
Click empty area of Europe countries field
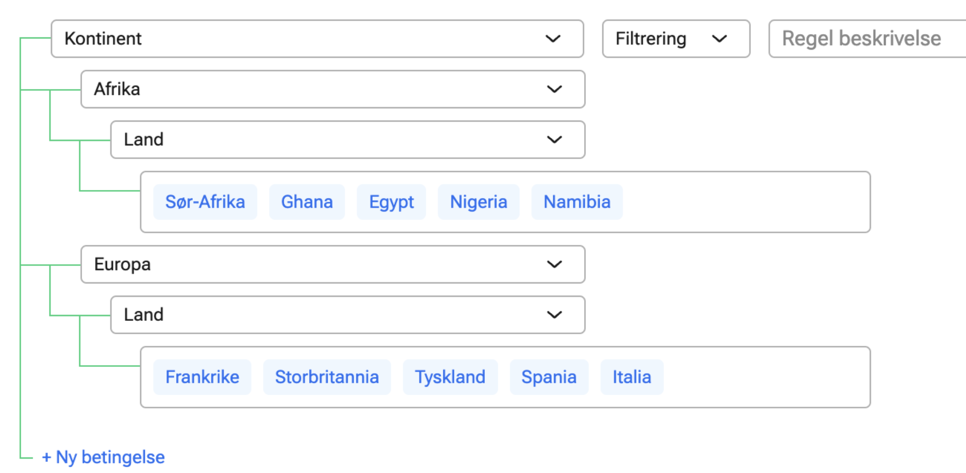point(766,377)
